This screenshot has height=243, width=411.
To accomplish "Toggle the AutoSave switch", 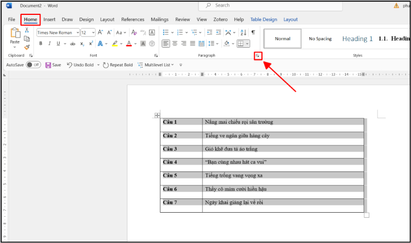I will coord(33,65).
